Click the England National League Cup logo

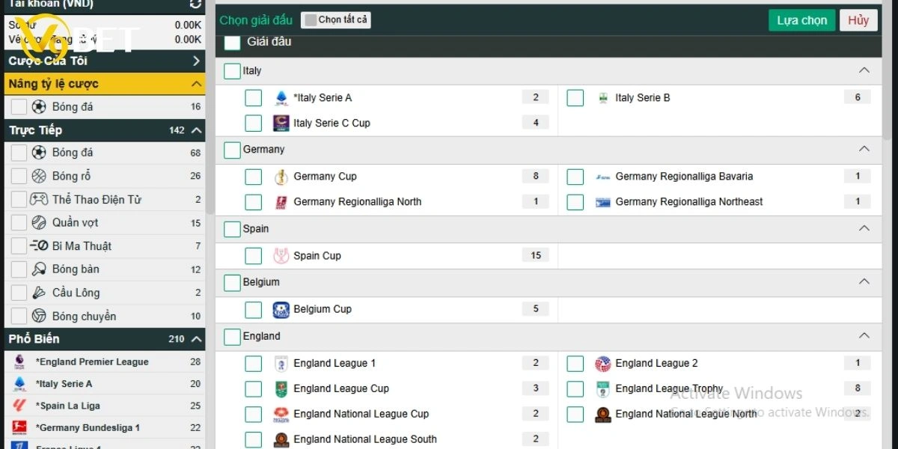click(x=281, y=414)
